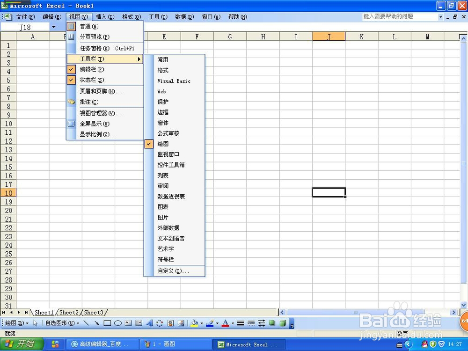Image resolution: width=468 pixels, height=351 pixels.
Task: Switch to Sheet3 tab
Action: [94, 313]
